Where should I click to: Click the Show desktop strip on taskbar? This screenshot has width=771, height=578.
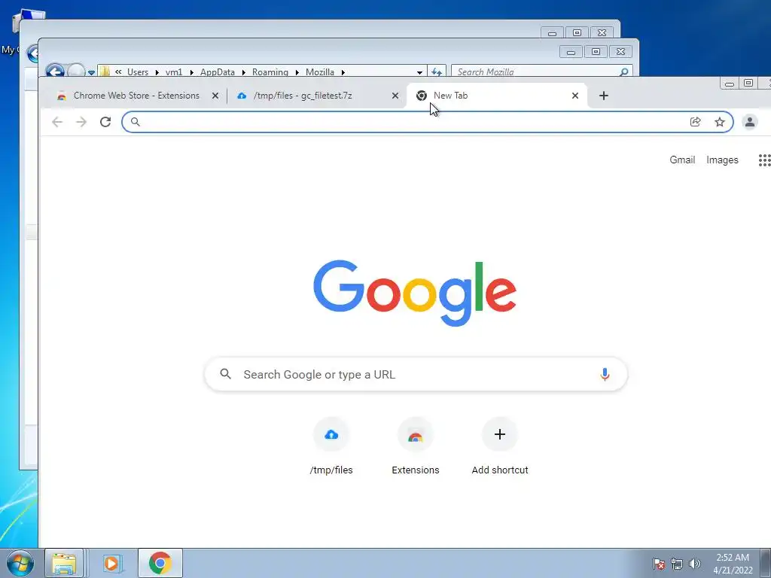[x=766, y=563]
